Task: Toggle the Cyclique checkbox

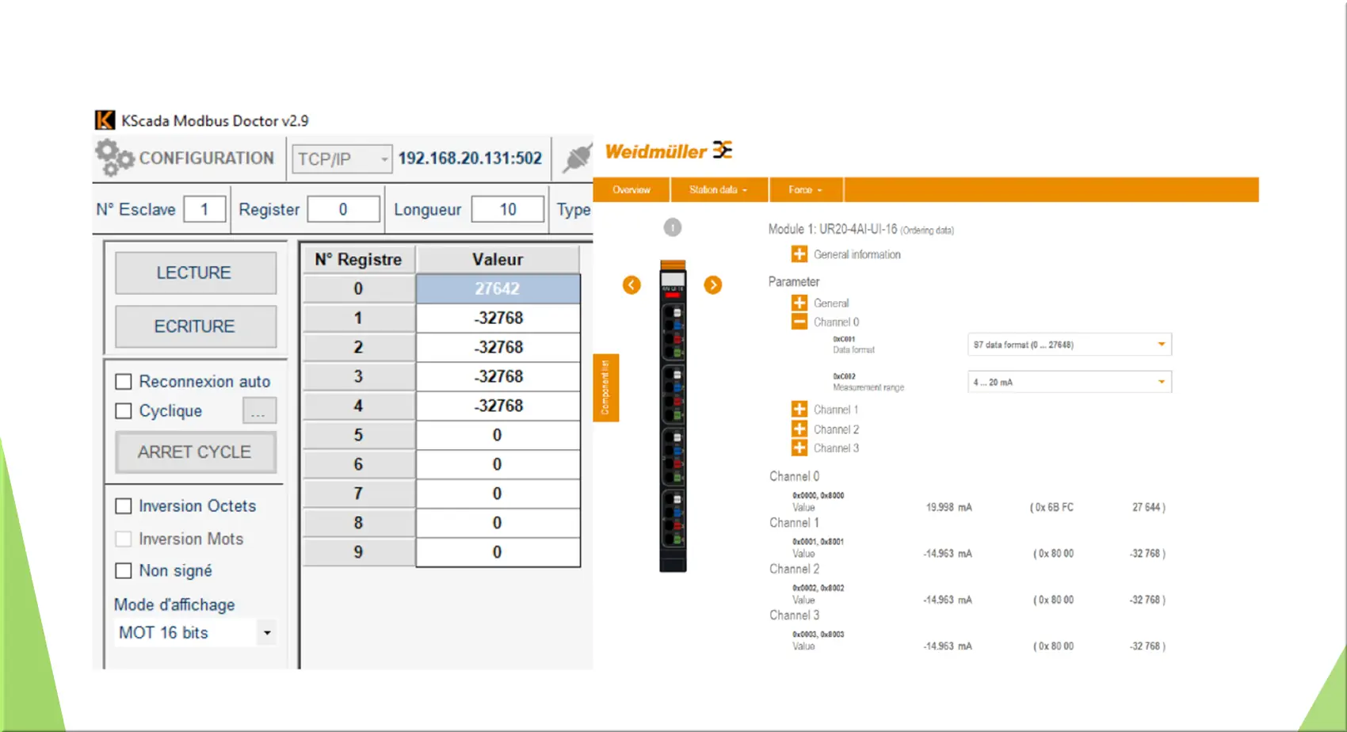Action: point(124,411)
